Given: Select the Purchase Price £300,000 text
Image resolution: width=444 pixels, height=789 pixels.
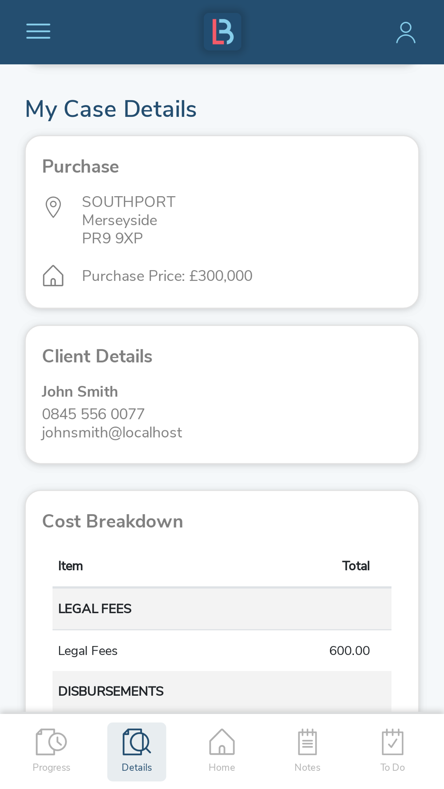Looking at the screenshot, I should click(x=167, y=276).
